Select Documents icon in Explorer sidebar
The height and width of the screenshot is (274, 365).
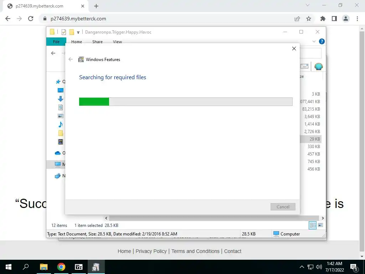pos(61,107)
